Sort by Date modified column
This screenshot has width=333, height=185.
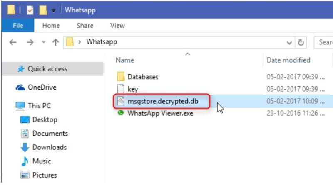[288, 60]
